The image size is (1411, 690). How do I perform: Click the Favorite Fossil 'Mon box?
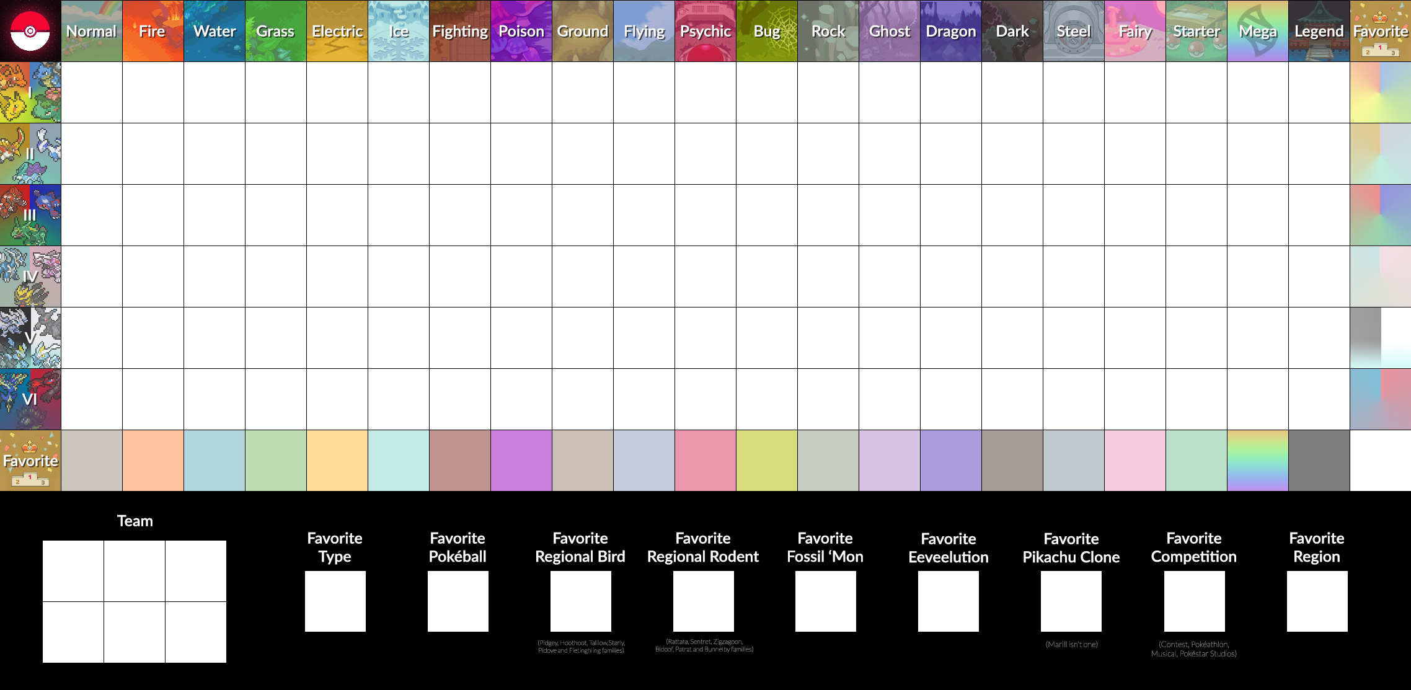(826, 601)
